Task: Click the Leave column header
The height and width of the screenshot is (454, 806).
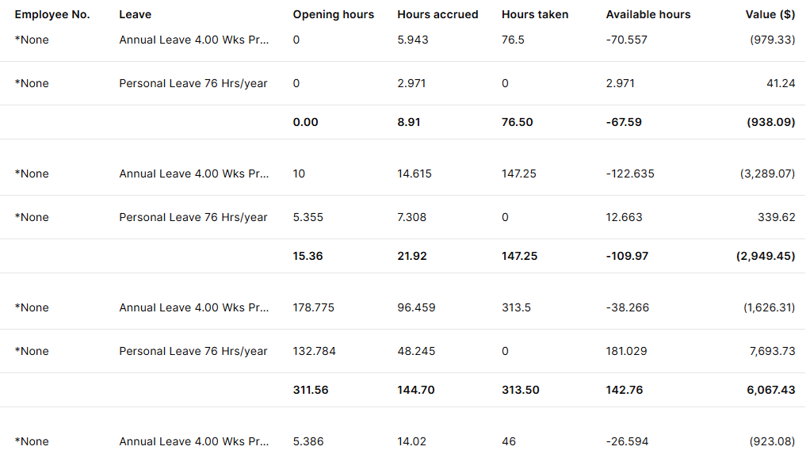Action: (135, 14)
